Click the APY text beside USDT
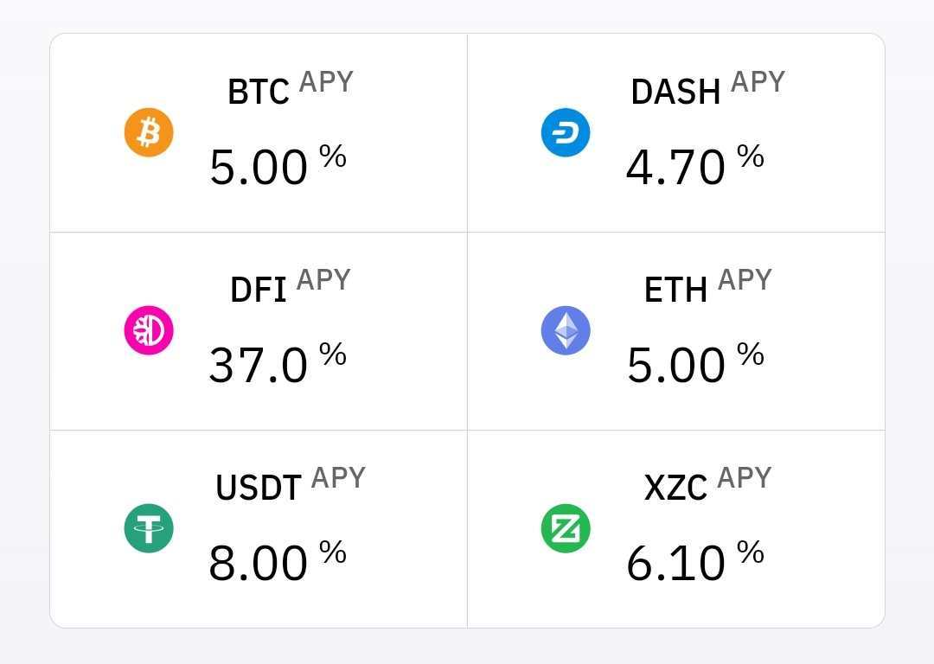Viewport: 934px width, 664px height. click(x=338, y=478)
